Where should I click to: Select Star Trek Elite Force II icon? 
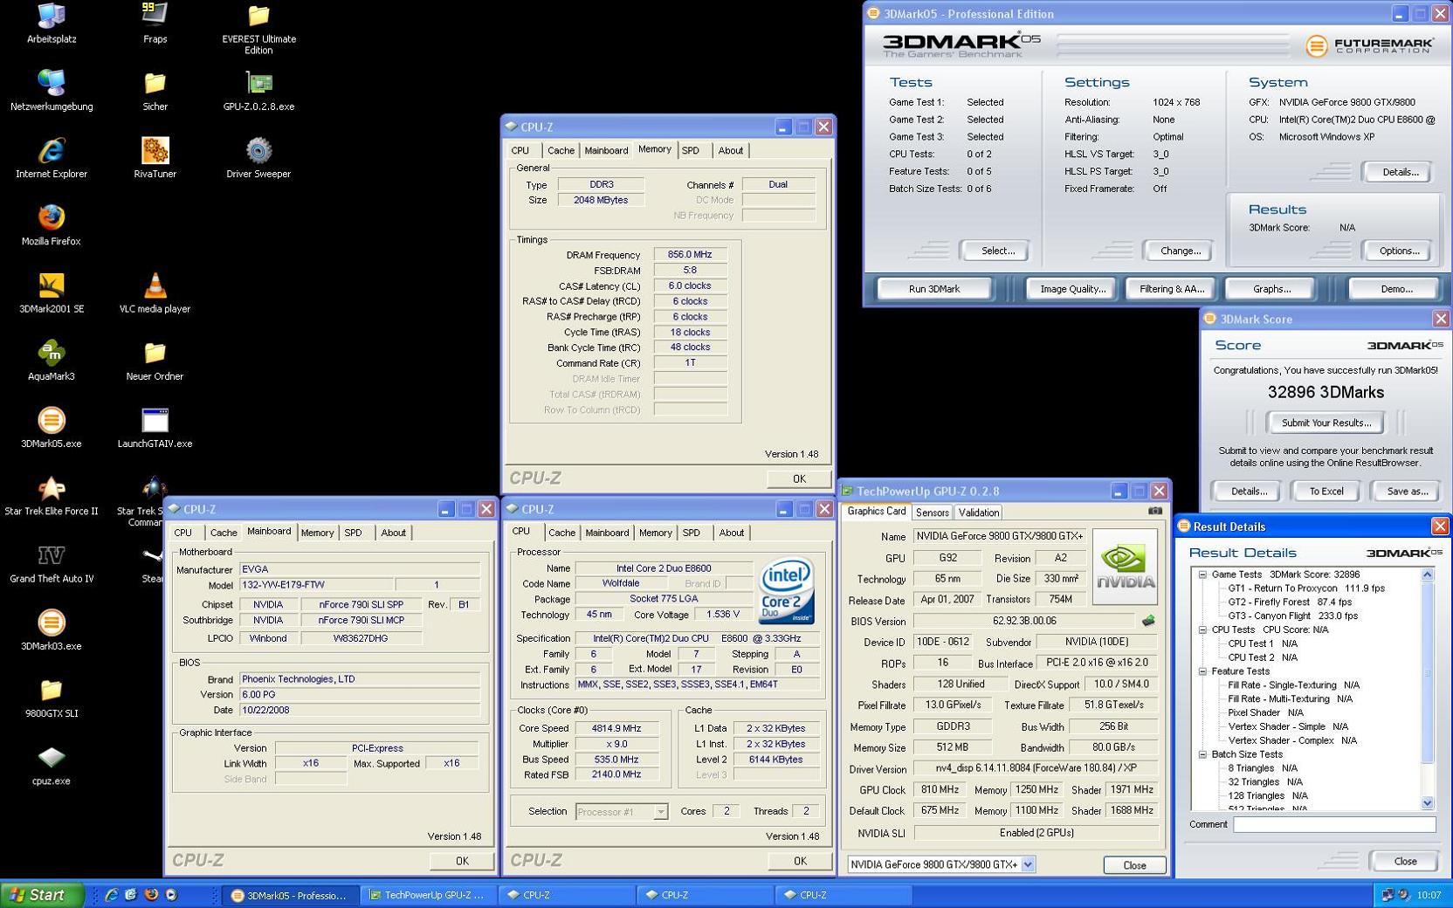coord(52,495)
